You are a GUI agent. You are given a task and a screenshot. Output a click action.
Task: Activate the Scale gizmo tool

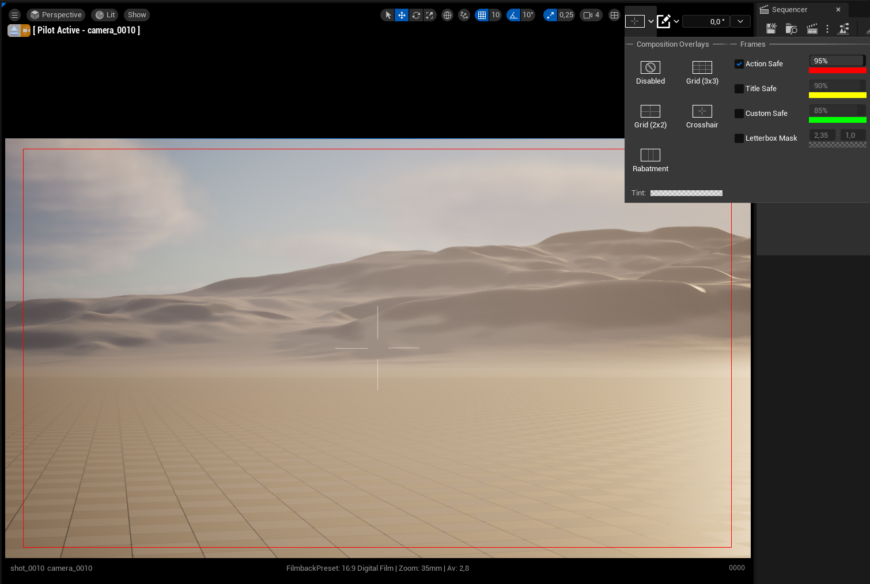pos(430,15)
